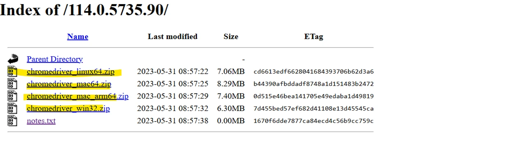
Task: Click the ETag value for chromedriver_linux64.zip
Action: point(314,72)
